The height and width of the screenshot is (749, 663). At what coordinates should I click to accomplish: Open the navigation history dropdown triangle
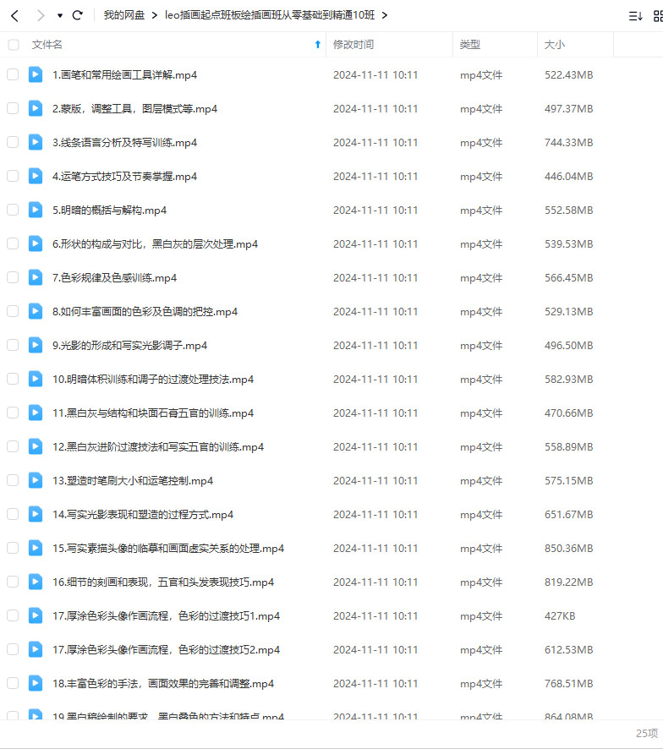(x=60, y=16)
